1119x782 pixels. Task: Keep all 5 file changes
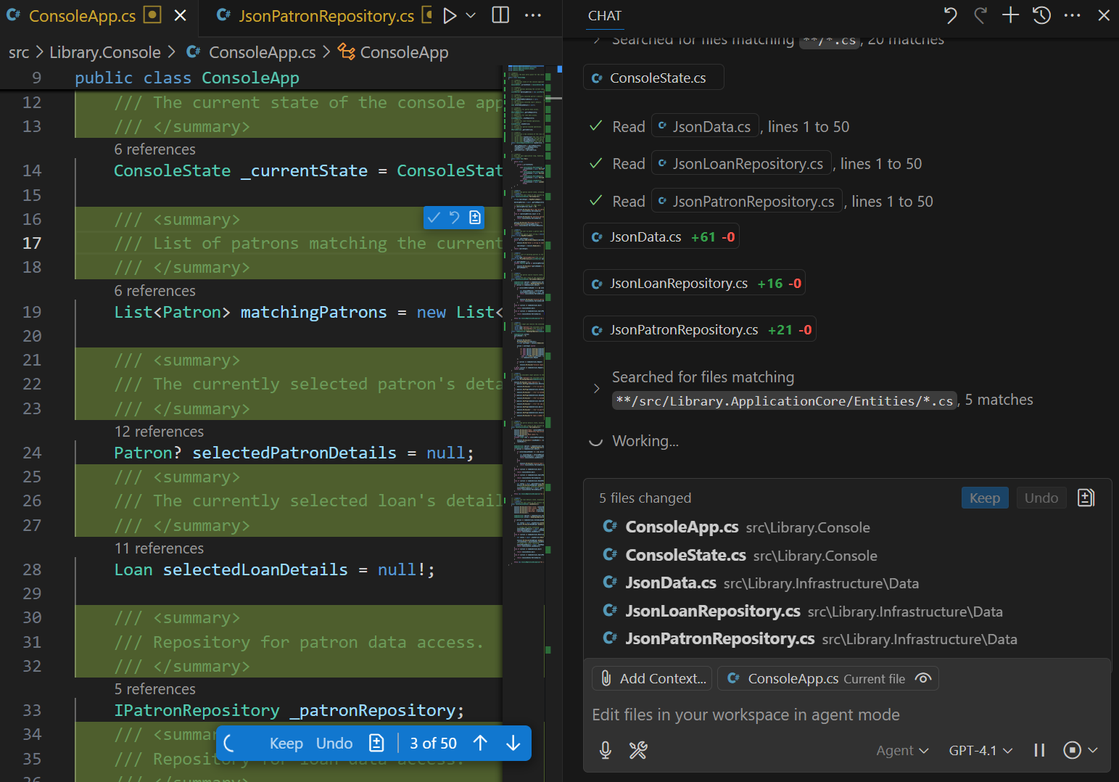[984, 498]
